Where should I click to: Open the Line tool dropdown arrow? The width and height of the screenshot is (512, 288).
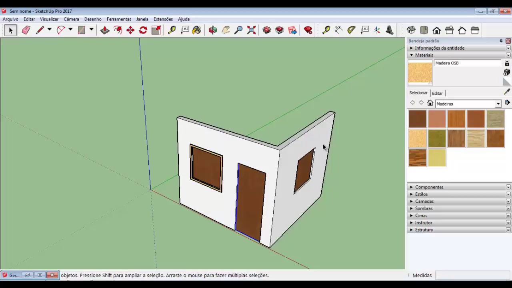point(50,30)
